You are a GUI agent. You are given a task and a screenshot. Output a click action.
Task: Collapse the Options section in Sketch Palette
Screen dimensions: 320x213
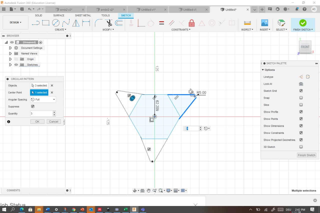tap(263, 70)
